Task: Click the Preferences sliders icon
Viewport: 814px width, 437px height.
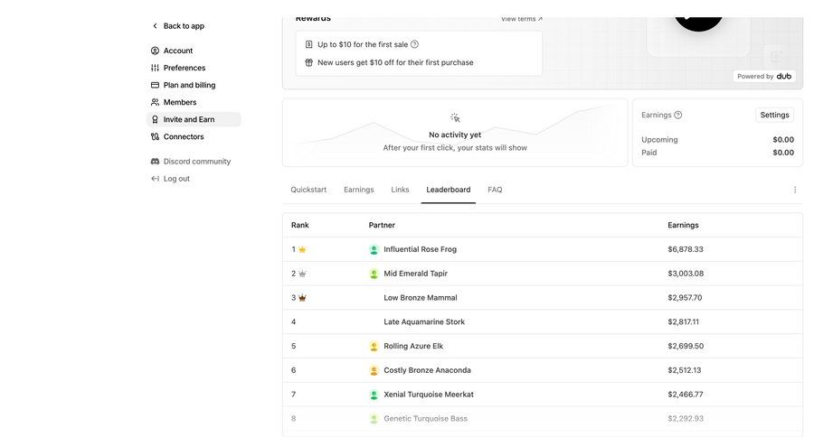Action: [x=155, y=68]
